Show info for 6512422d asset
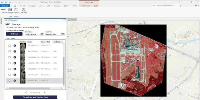 pyautogui.click(x=15, y=57)
